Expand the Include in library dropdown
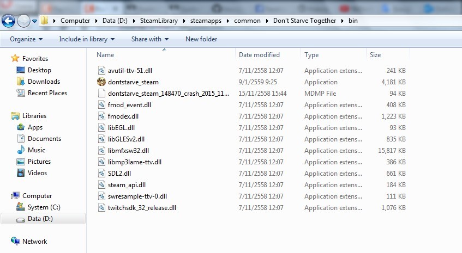Image resolution: width=462 pixels, height=253 pixels. (x=87, y=39)
